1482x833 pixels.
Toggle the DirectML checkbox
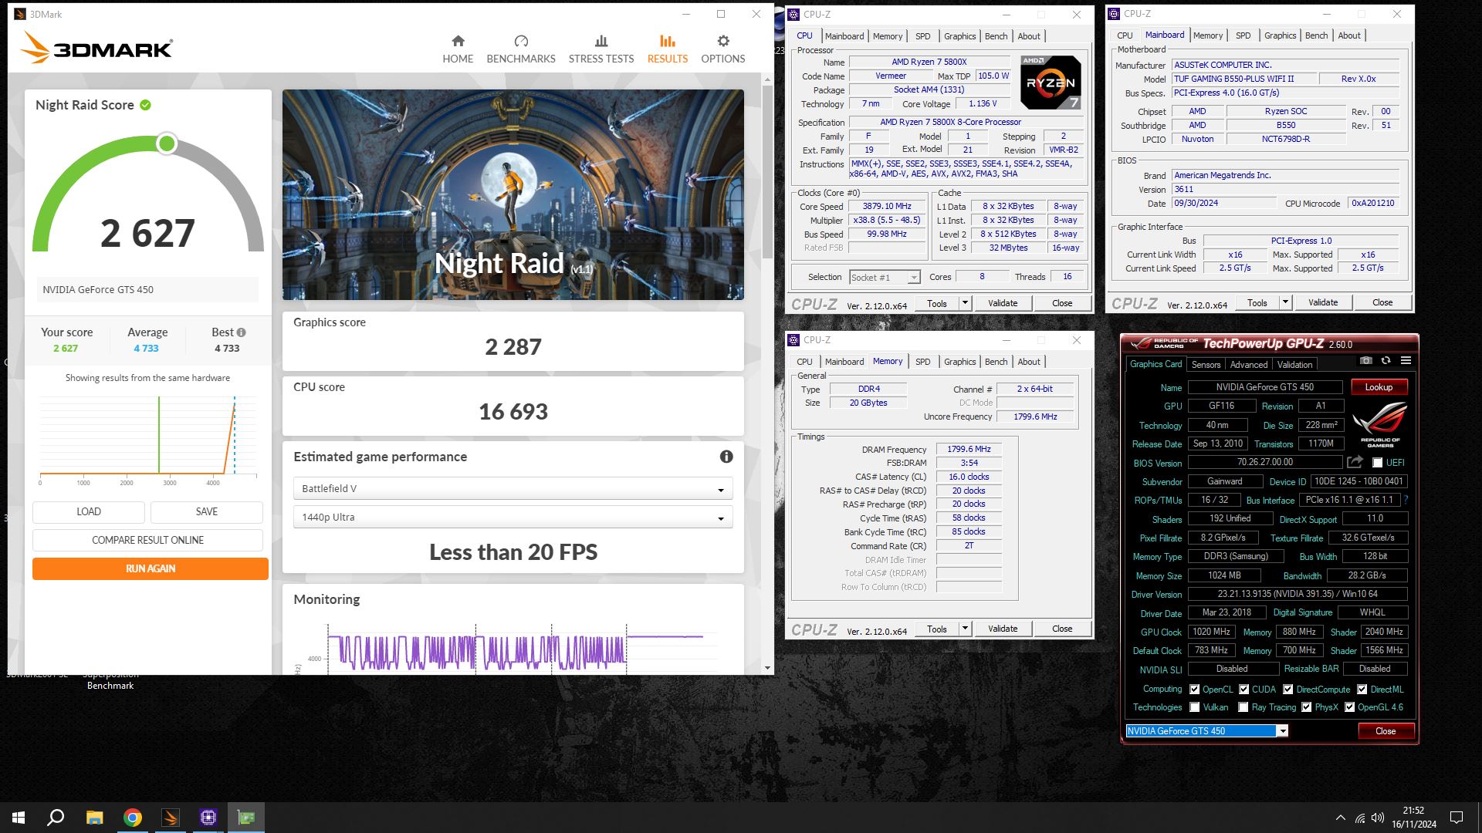(x=1362, y=690)
